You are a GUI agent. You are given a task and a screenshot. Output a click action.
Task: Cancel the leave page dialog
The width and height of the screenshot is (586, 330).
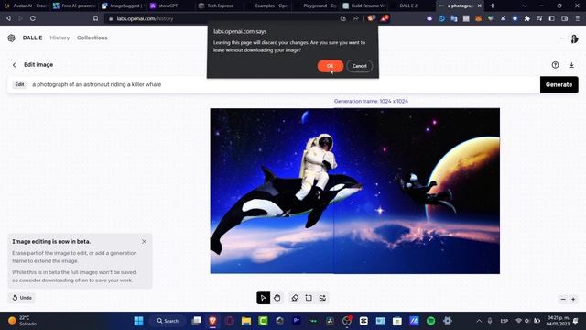[359, 66]
